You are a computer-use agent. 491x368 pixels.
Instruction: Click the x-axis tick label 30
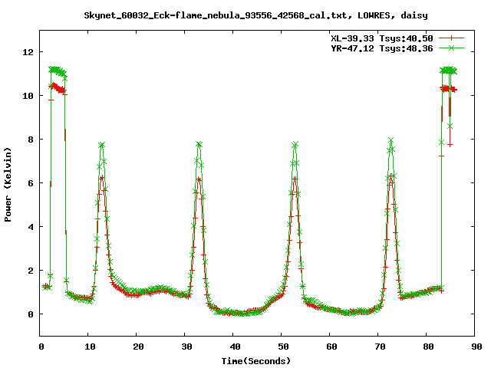point(186,347)
